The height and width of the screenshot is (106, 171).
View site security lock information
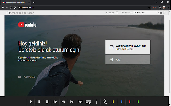[20, 8]
